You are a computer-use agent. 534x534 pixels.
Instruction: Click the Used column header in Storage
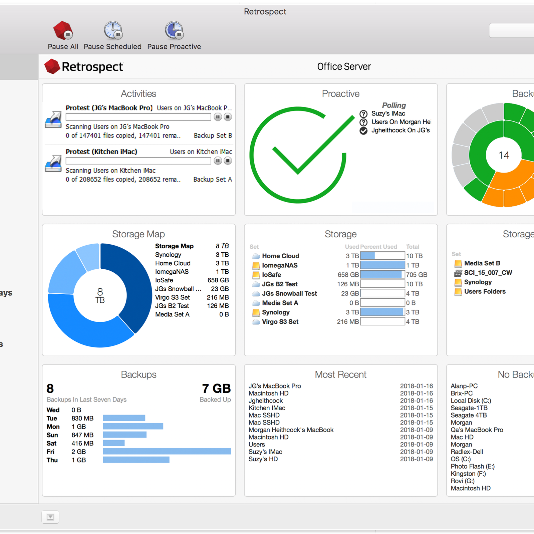tap(352, 247)
